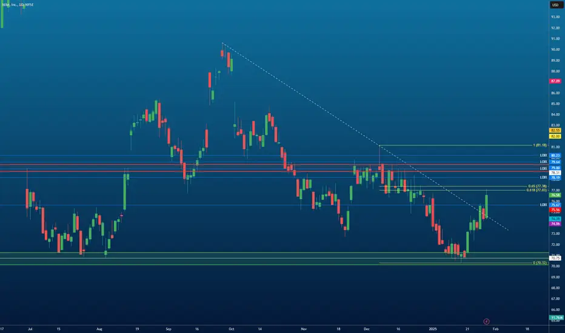Click the 79.00 blue price label
Screen dimensions: 565x333
coord(555,168)
